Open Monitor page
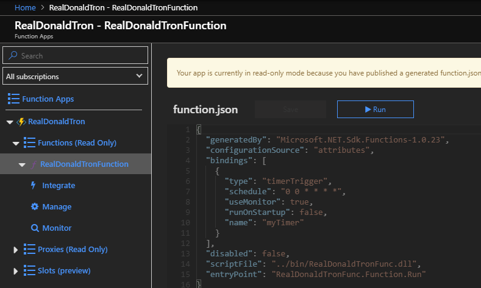481x288 pixels. pyautogui.click(x=57, y=228)
